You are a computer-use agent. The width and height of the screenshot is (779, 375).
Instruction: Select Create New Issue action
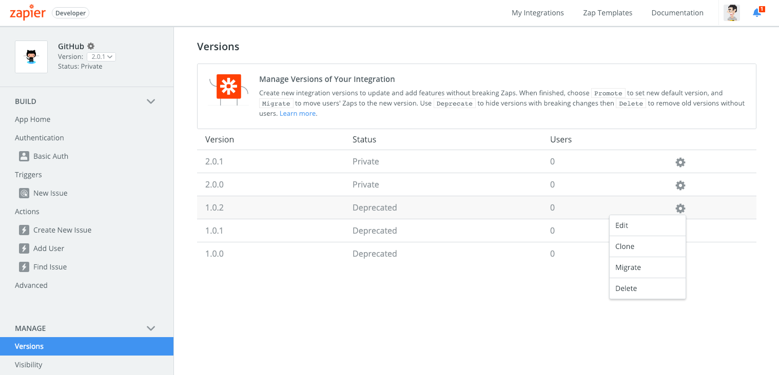(63, 230)
